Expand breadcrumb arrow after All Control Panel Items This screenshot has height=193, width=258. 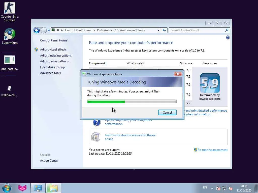click(x=94, y=30)
